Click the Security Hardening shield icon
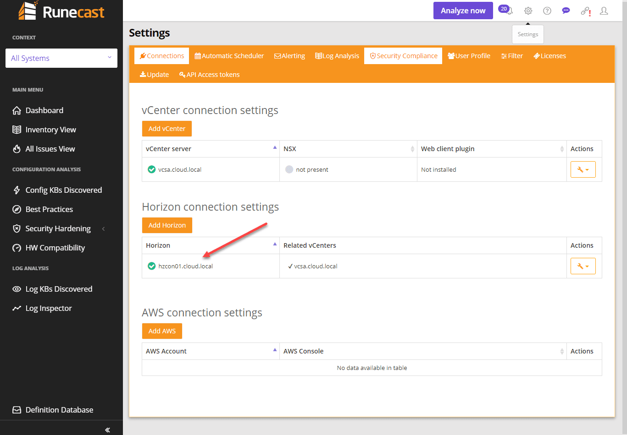Image resolution: width=627 pixels, height=435 pixels. 17,228
